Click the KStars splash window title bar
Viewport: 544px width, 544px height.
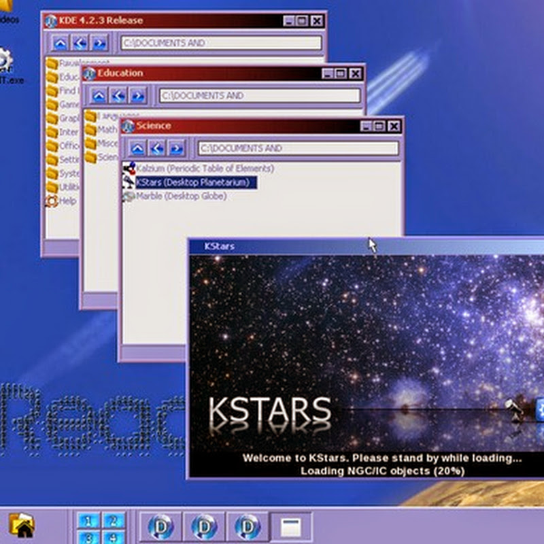pos(367,246)
